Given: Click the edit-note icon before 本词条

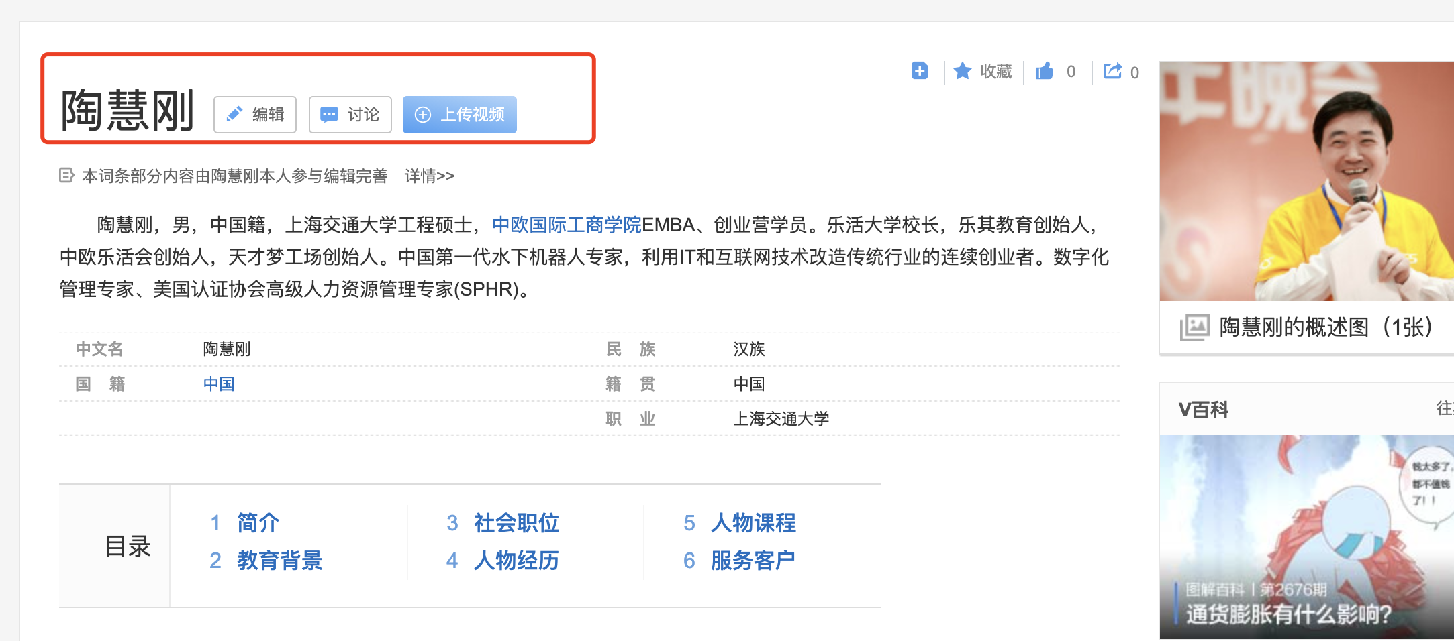Looking at the screenshot, I should [x=66, y=176].
